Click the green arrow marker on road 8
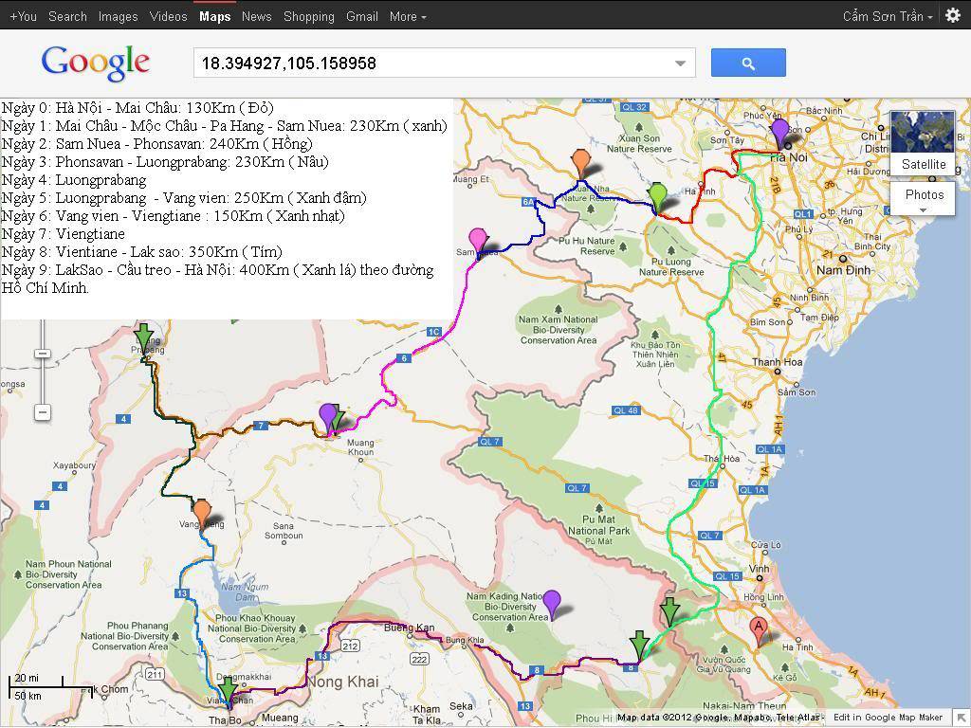Screen dimensions: 971x728 (640, 646)
